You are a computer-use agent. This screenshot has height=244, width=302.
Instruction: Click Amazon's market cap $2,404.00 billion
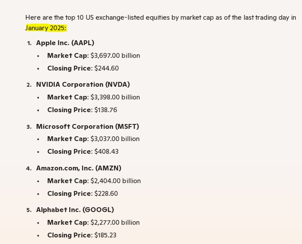point(116,181)
